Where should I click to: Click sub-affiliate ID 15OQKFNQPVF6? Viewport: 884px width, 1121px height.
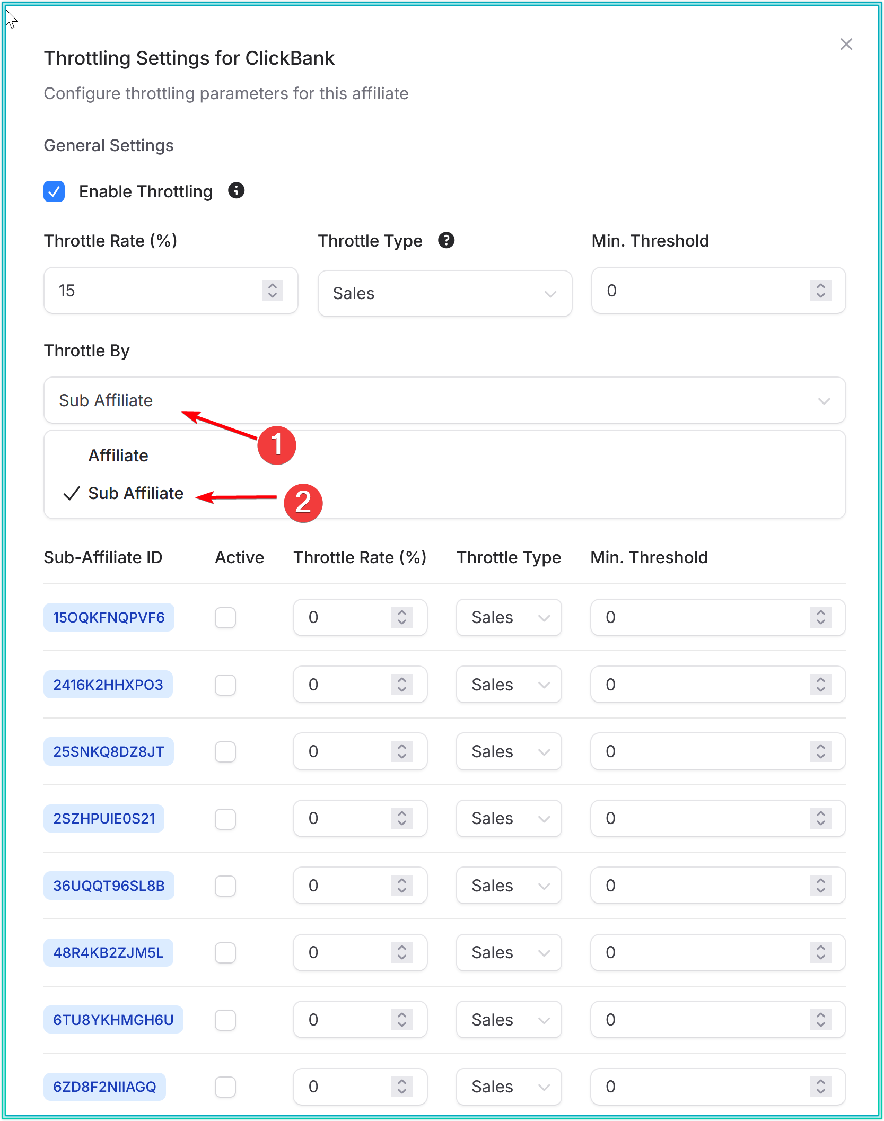point(109,617)
